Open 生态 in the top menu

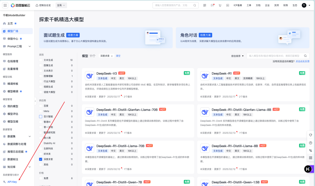tap(295, 6)
